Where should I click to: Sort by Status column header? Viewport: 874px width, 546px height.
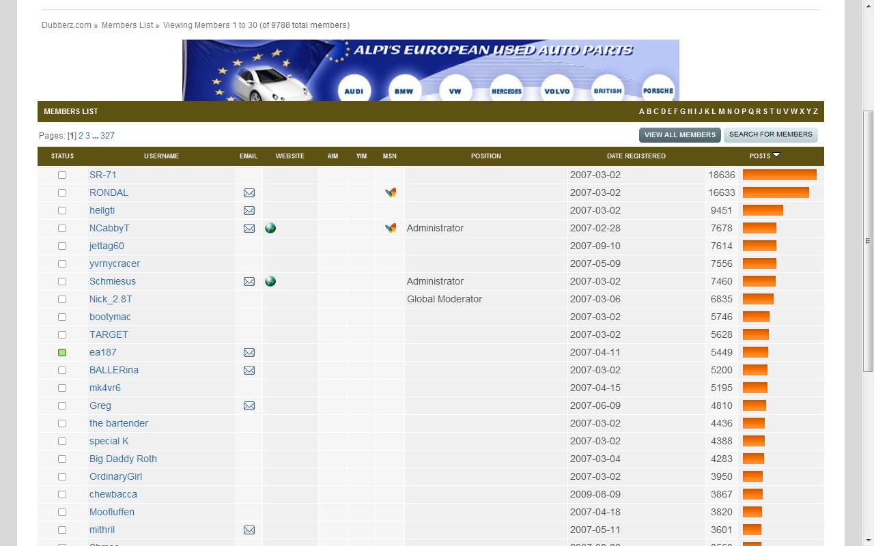point(62,156)
